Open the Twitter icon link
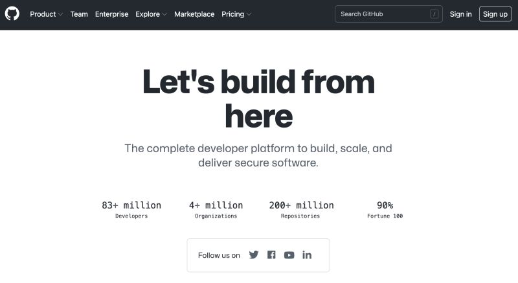Image resolution: width=518 pixels, height=283 pixels. coord(254,255)
